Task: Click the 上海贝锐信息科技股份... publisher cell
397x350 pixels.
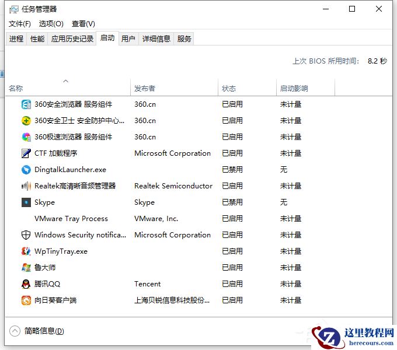Action: (x=172, y=300)
